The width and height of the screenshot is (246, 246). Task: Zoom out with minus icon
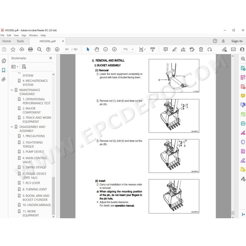click(x=105, y=50)
